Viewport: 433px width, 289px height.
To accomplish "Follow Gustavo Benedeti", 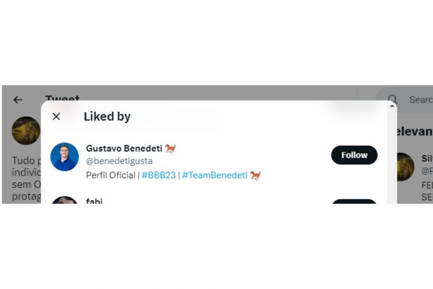I will 354,155.
